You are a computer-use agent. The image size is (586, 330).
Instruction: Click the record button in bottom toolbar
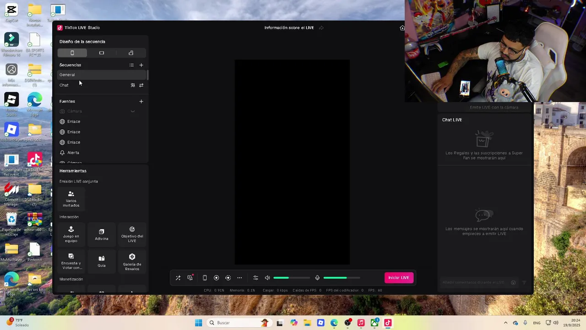tap(217, 278)
